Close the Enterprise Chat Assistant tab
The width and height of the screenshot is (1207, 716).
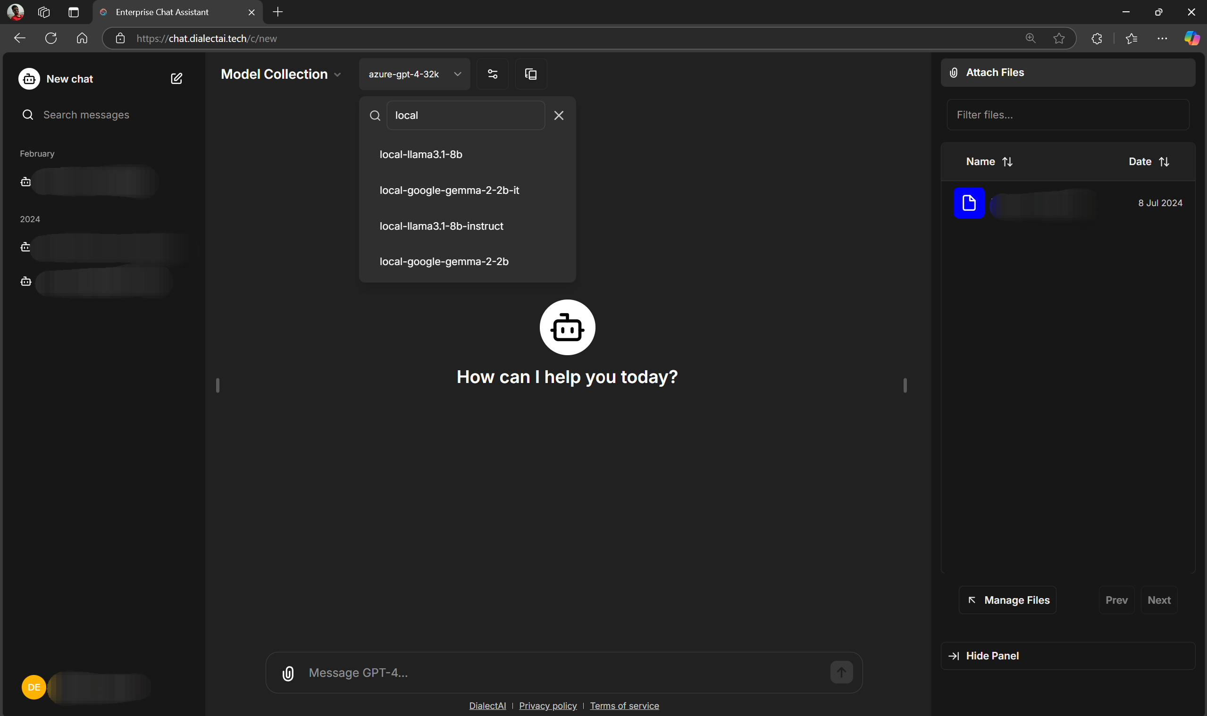(x=251, y=12)
